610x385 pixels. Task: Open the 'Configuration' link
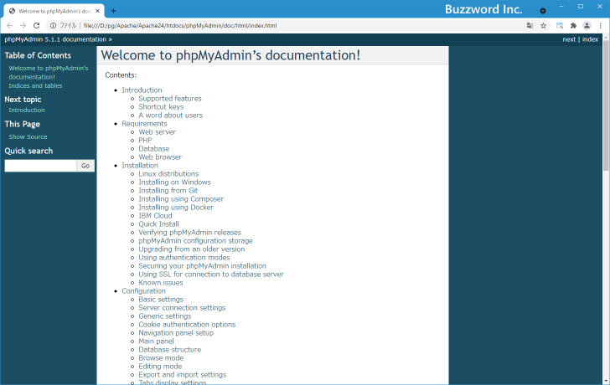pos(143,291)
